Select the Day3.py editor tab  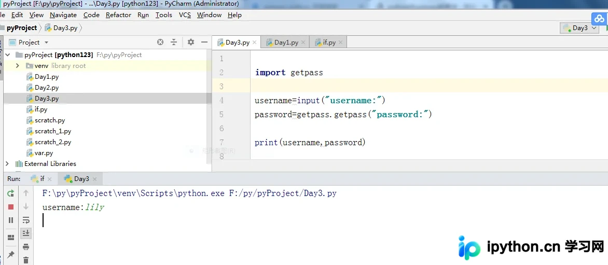(x=237, y=43)
